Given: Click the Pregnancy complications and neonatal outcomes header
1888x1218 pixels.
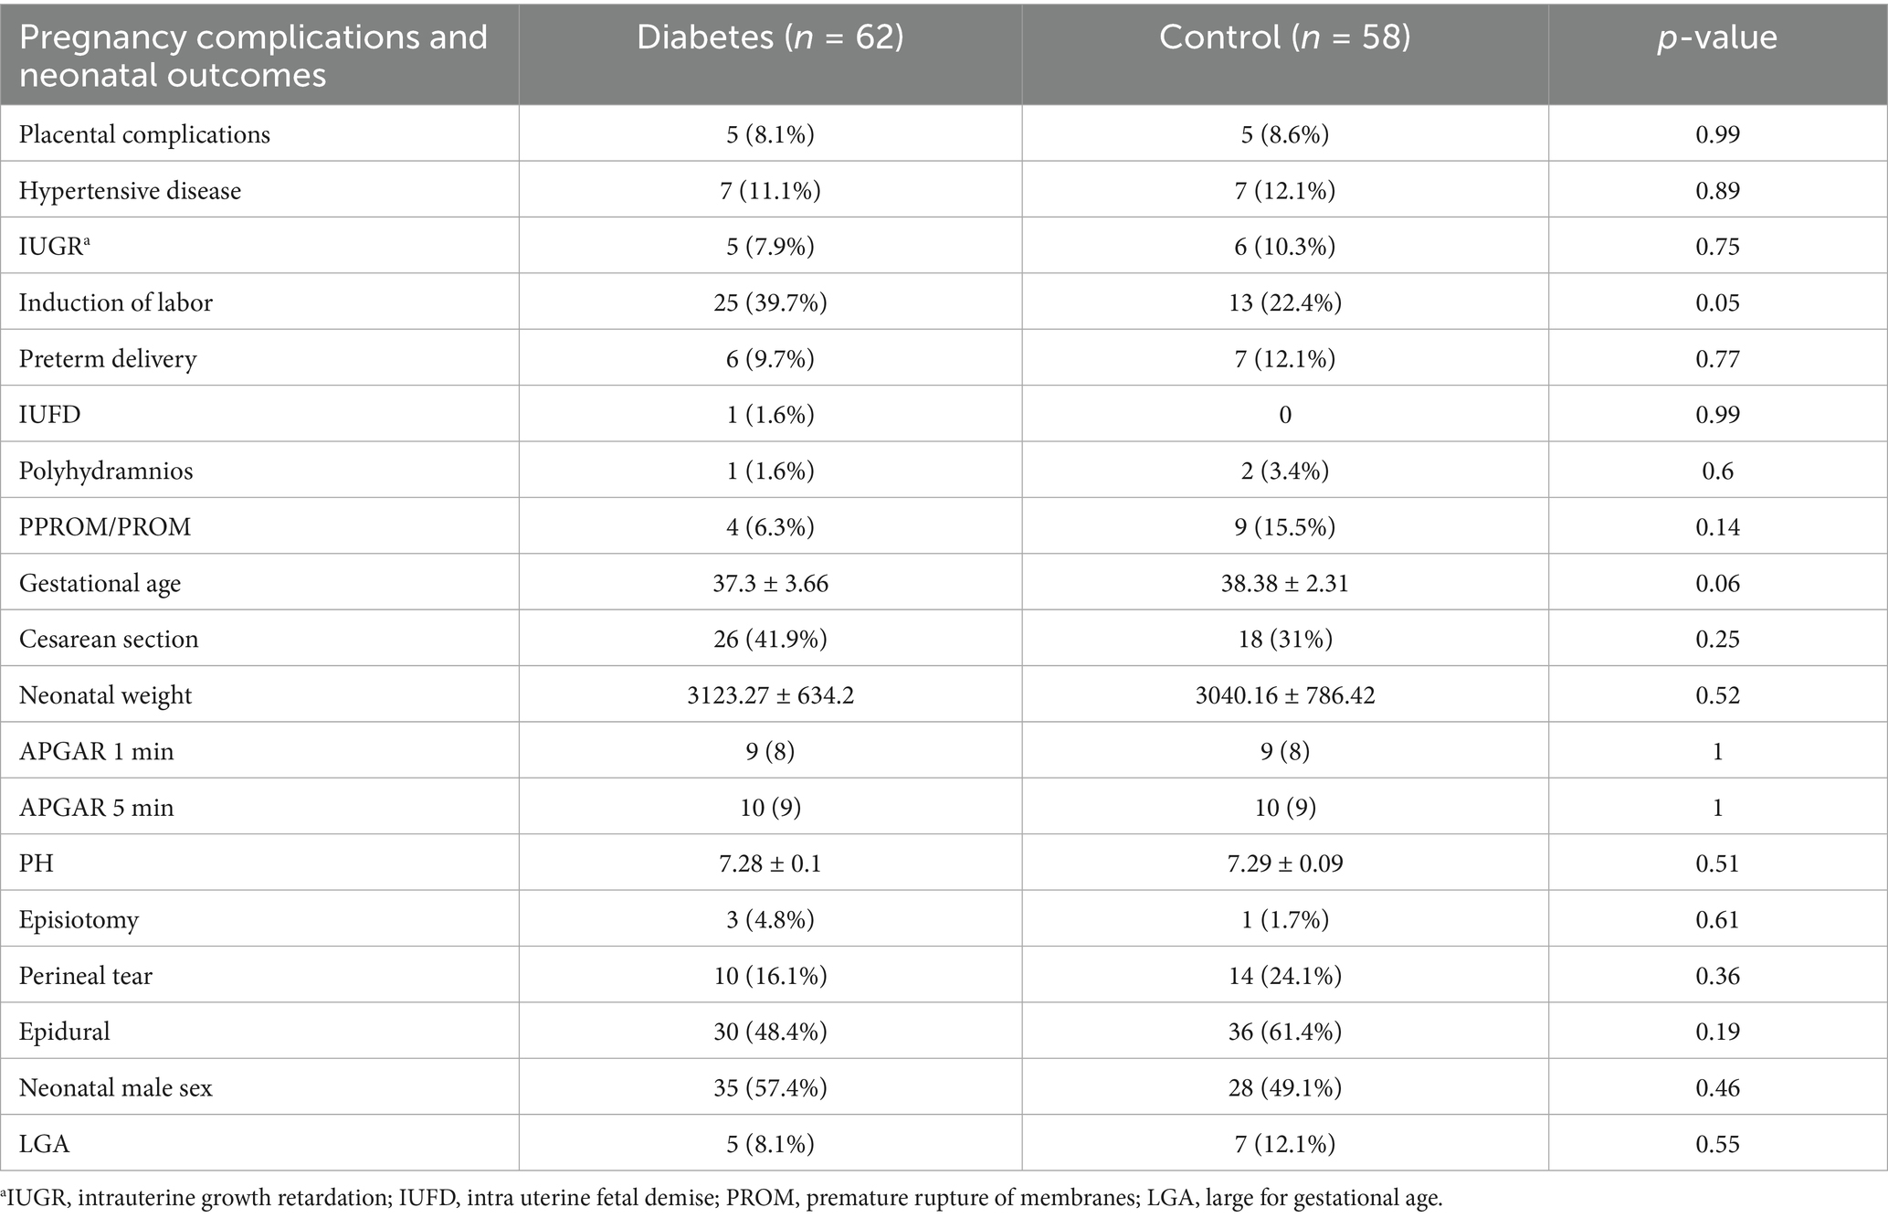Looking at the screenshot, I should (253, 55).
